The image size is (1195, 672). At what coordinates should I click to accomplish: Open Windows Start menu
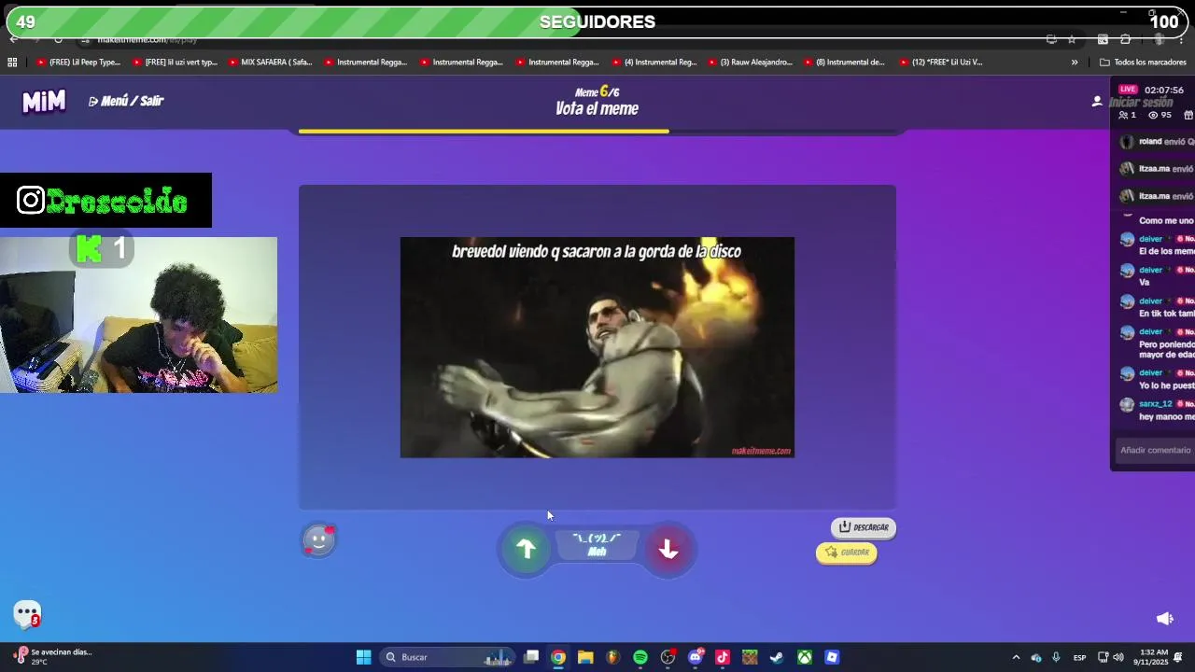(363, 657)
